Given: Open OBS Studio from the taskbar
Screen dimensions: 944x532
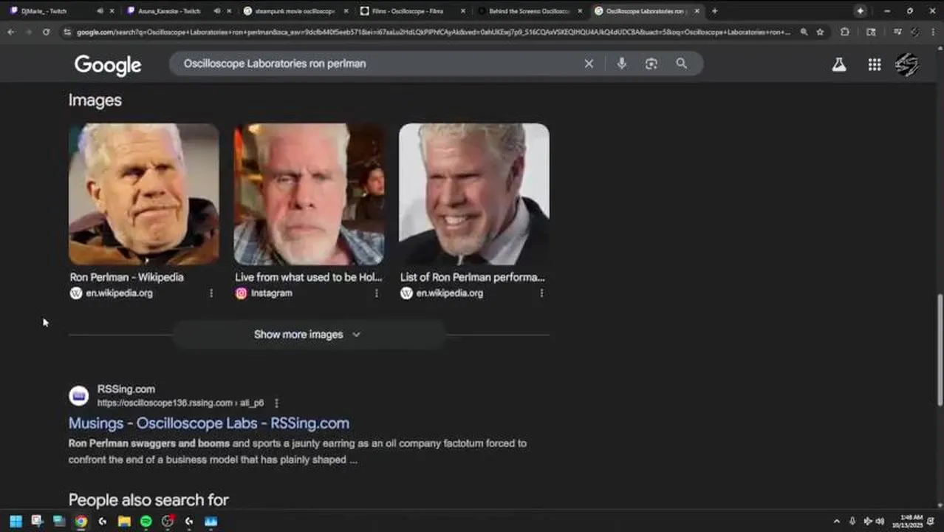Looking at the screenshot, I should pos(168,522).
